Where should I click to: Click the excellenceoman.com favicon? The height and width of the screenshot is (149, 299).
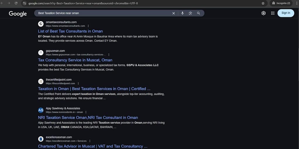tap(41, 139)
